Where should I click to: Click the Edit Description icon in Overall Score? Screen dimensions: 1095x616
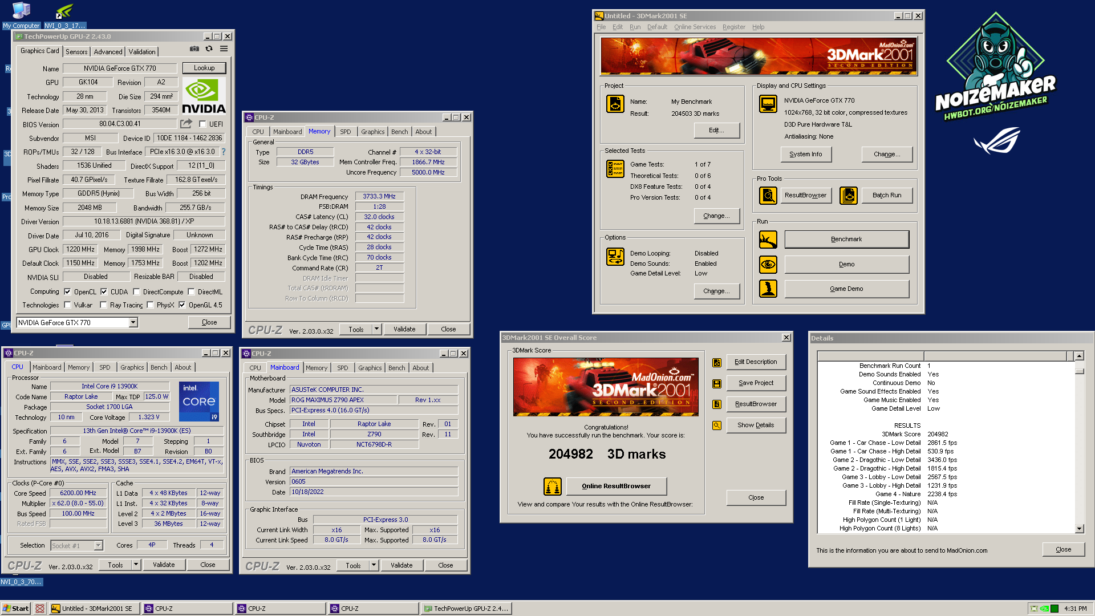click(x=717, y=363)
